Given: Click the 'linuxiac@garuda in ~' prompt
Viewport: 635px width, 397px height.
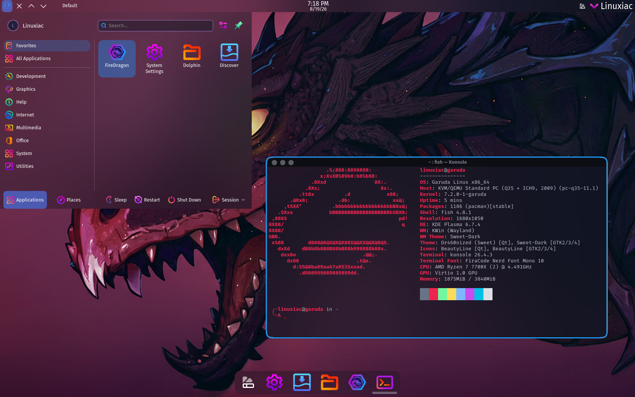Looking at the screenshot, I should click(x=308, y=309).
